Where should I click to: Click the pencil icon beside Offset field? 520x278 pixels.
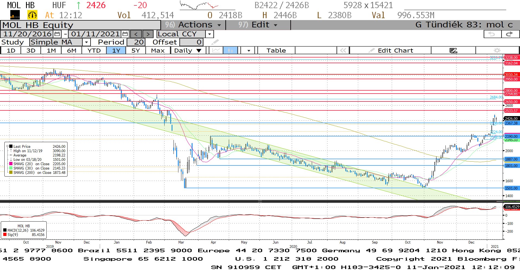click(215, 42)
